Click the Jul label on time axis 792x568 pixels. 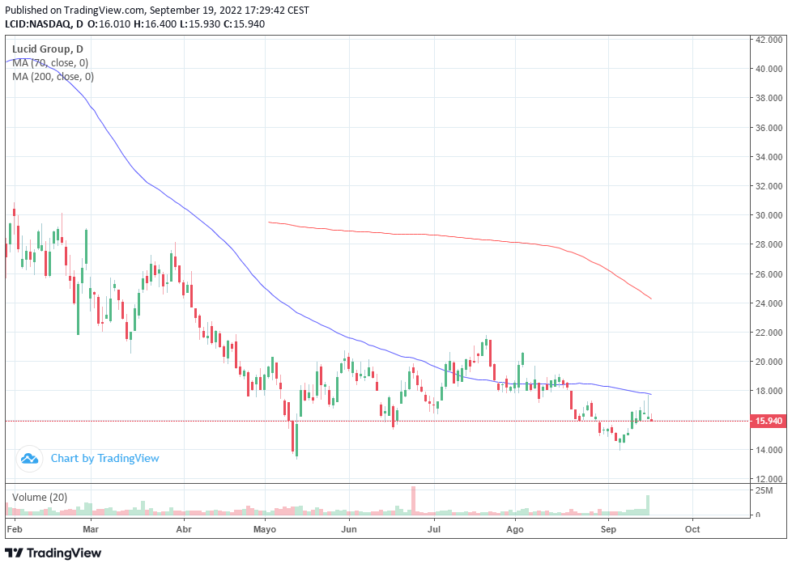point(434,529)
